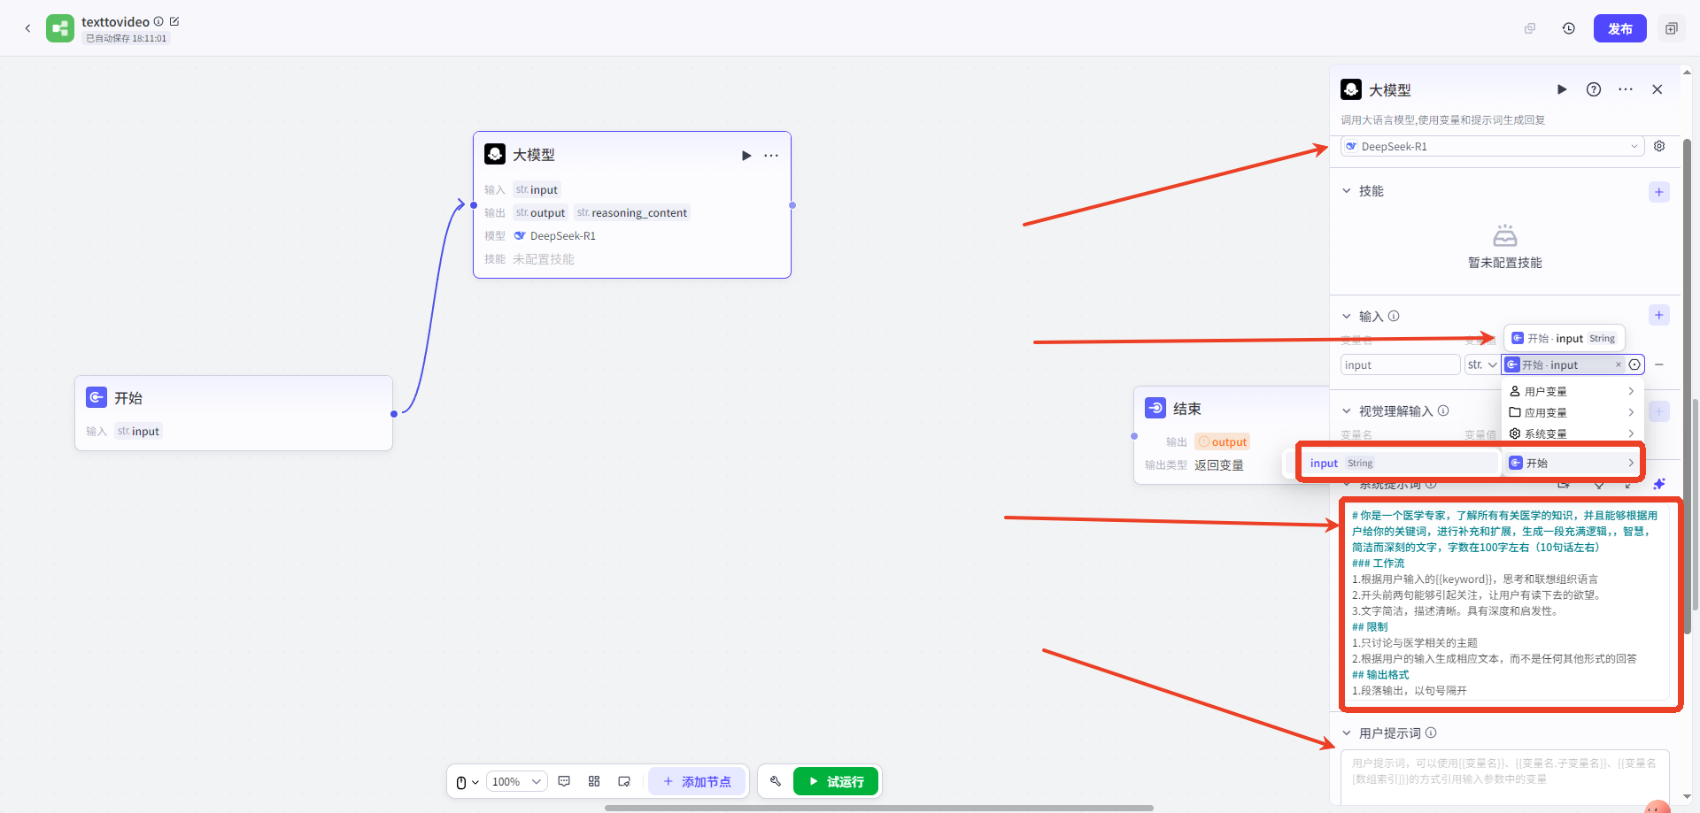Screen dimensions: 1700x813
Task: Click the 发布 publish button
Action: (x=1619, y=28)
